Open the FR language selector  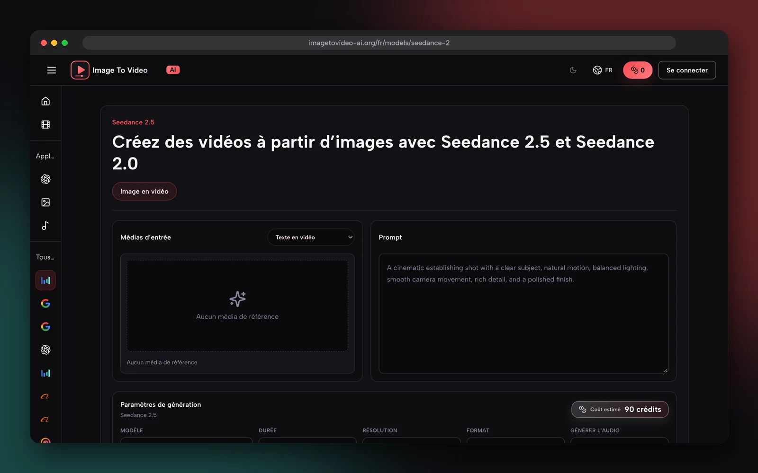[x=603, y=70]
